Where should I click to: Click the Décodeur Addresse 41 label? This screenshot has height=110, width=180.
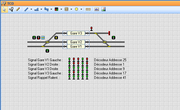tap(110, 78)
